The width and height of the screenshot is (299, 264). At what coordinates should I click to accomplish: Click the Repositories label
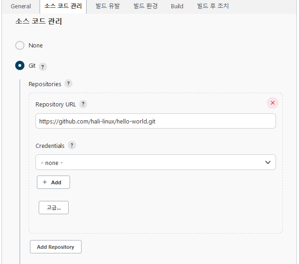click(x=45, y=84)
